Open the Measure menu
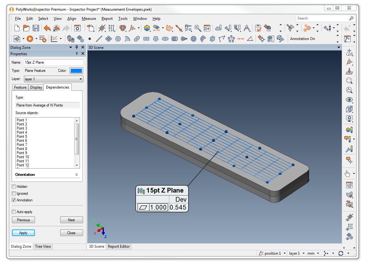 click(89, 19)
